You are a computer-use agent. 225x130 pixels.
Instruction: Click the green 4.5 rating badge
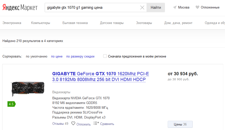[11, 104]
